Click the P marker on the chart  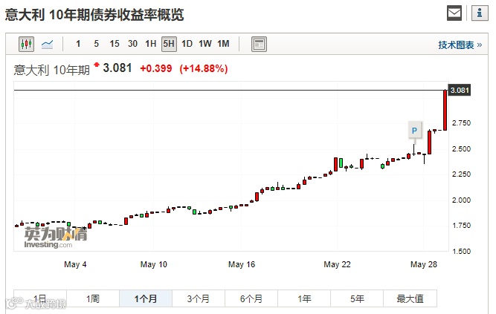click(415, 130)
